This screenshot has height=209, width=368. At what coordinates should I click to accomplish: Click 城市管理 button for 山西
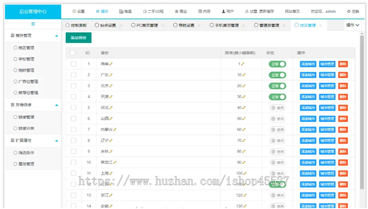point(327,119)
